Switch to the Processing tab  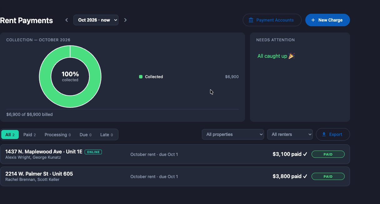point(58,135)
